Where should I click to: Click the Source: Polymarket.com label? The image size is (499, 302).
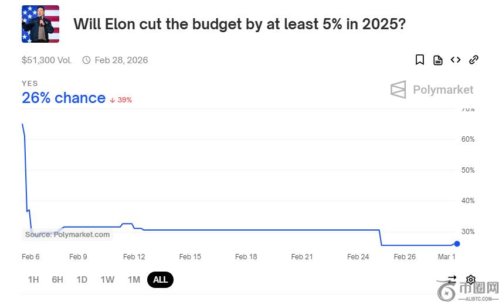pos(67,235)
